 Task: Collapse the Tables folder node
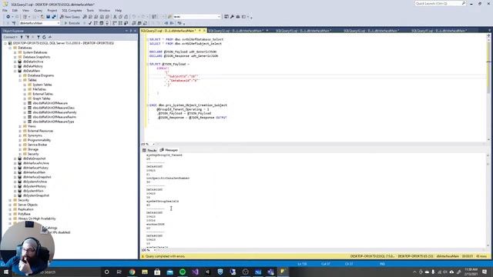(x=20, y=80)
